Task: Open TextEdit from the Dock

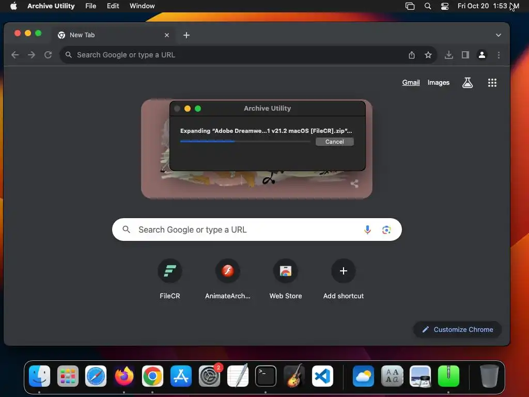Action: click(238, 376)
